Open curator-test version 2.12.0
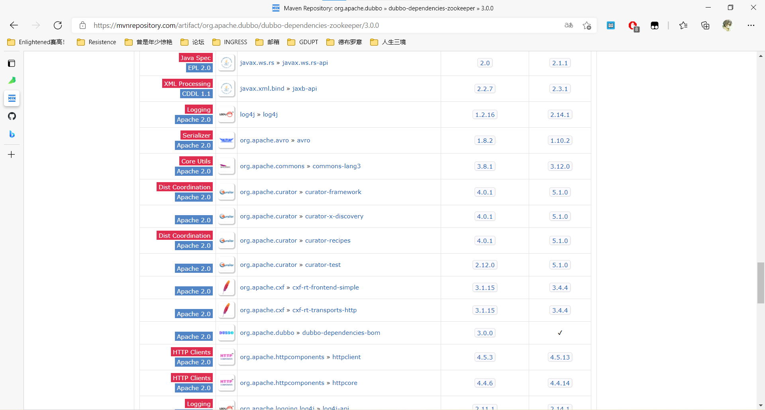 click(485, 265)
